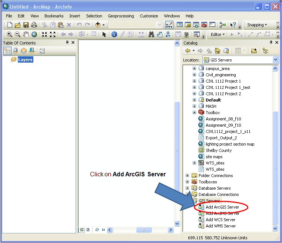Click the map vertical scrollbar thumb
This screenshot has height=243, width=282.
tap(177, 150)
